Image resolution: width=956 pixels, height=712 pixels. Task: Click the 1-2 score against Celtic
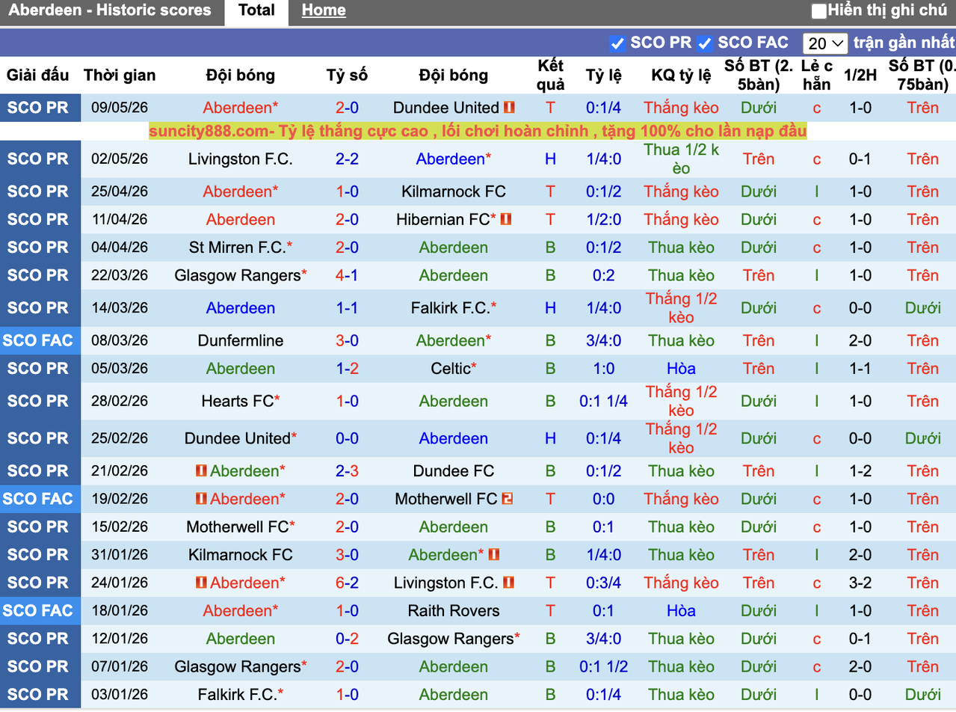347,369
